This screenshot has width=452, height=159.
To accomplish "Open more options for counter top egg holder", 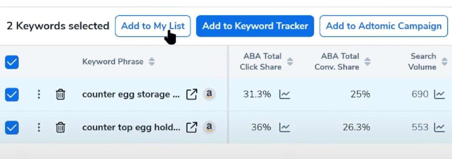I will click(x=39, y=127).
